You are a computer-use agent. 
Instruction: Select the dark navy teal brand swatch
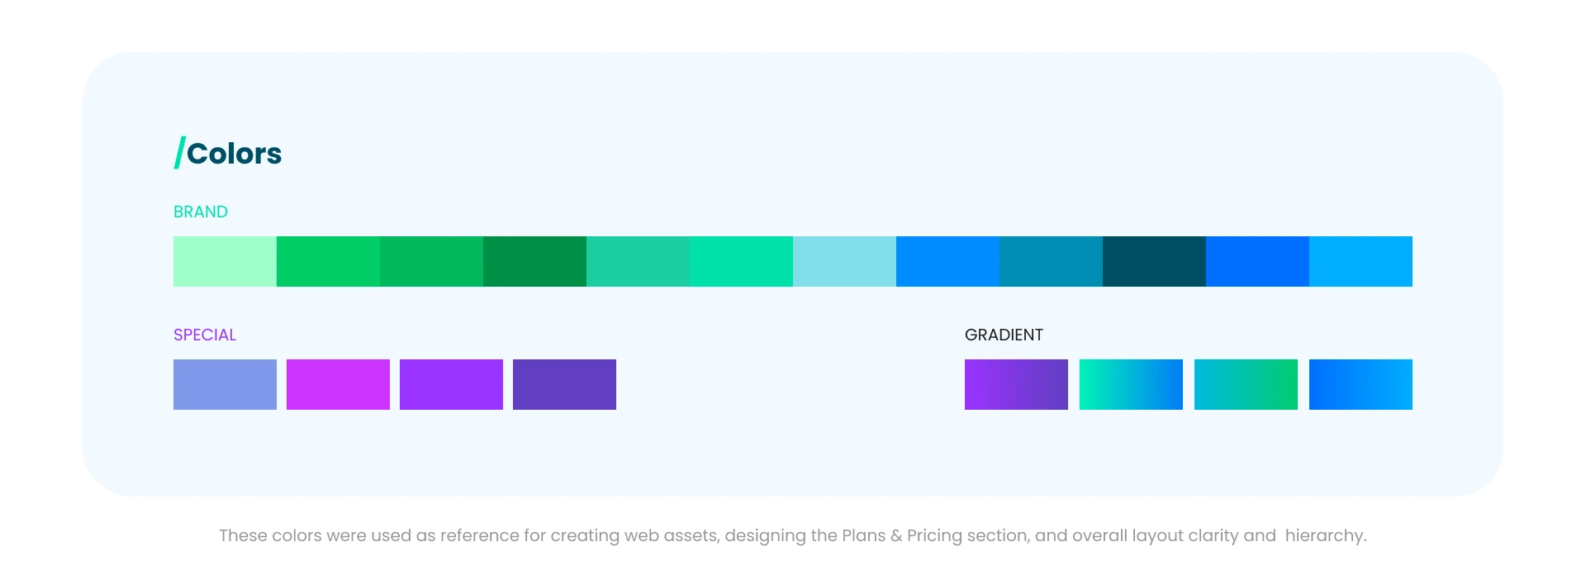coord(1154,261)
